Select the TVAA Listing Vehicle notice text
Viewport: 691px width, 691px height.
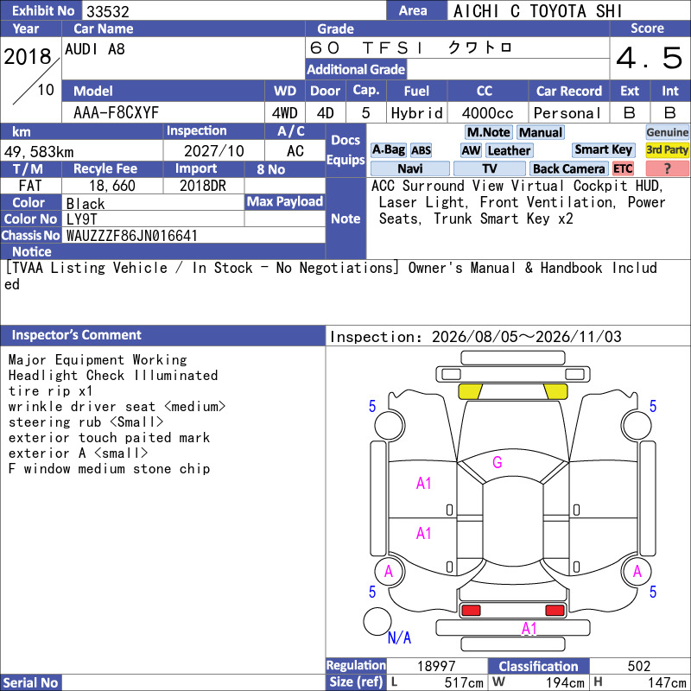tap(331, 276)
